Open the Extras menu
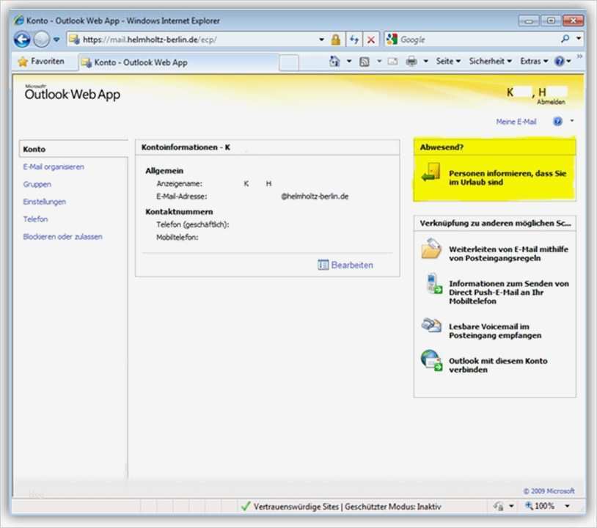The image size is (597, 528). coord(534,62)
